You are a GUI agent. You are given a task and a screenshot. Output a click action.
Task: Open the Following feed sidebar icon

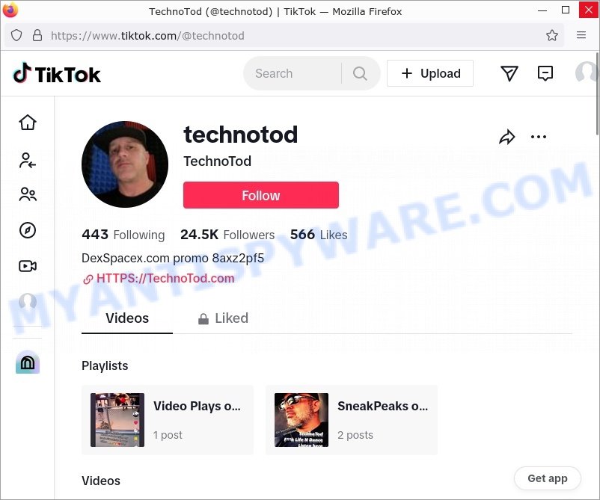point(28,161)
